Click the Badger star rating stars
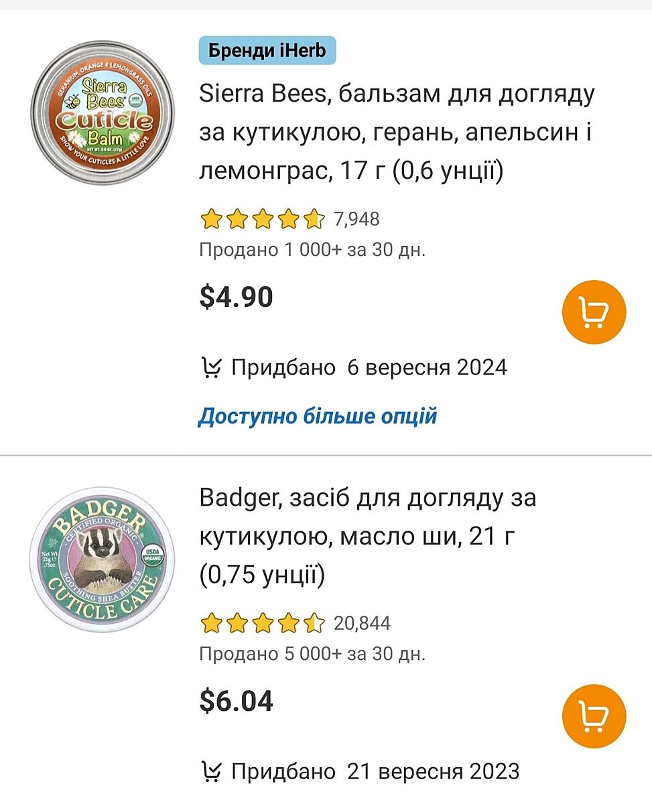Screen dimensions: 652x804 (x=262, y=624)
